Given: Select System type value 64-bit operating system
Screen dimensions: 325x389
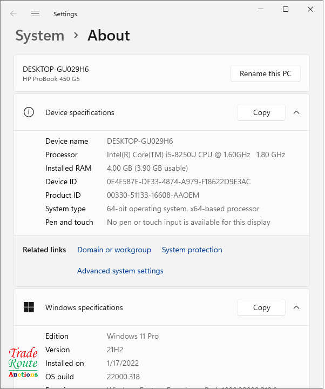Looking at the screenshot, I should [183, 209].
